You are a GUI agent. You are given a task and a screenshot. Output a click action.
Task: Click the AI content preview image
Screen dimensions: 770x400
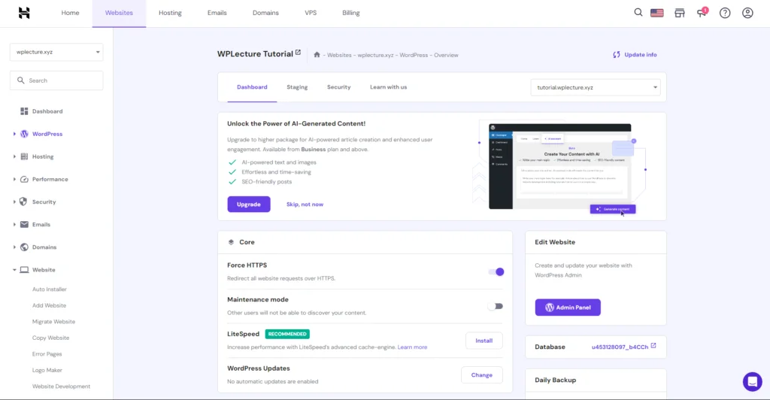[559, 167]
